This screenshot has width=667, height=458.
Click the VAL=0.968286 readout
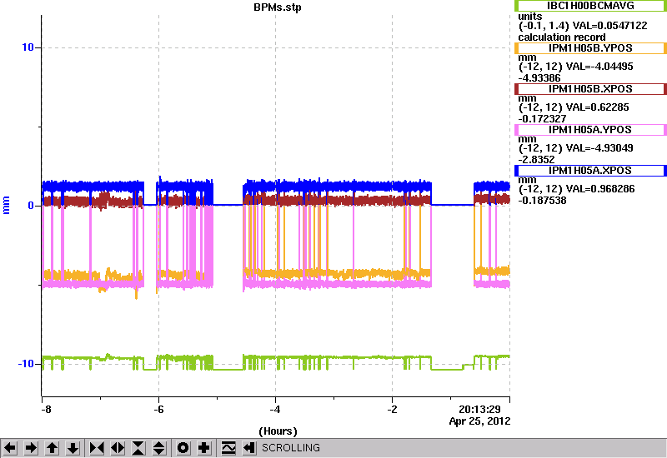601,189
